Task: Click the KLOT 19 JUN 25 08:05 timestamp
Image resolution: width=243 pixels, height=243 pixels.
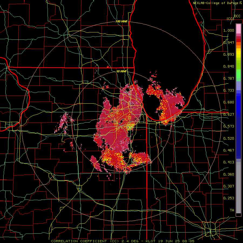Action: click(170, 241)
